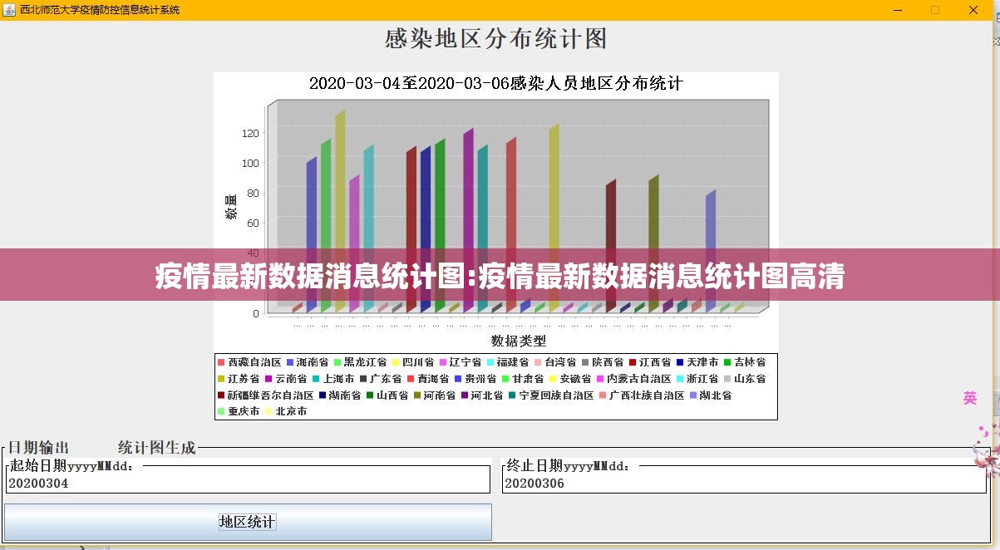Click inside the 起始日期 input showing 20200304

coord(249,484)
